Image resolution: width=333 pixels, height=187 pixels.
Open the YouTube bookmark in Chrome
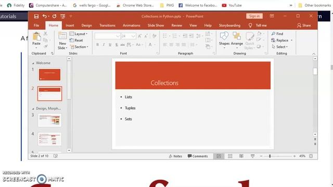coord(232,5)
